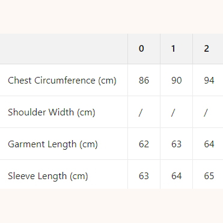Click the size 1 column header

[173, 49]
